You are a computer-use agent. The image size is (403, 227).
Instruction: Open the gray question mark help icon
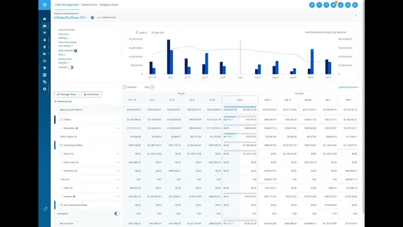(x=356, y=16)
